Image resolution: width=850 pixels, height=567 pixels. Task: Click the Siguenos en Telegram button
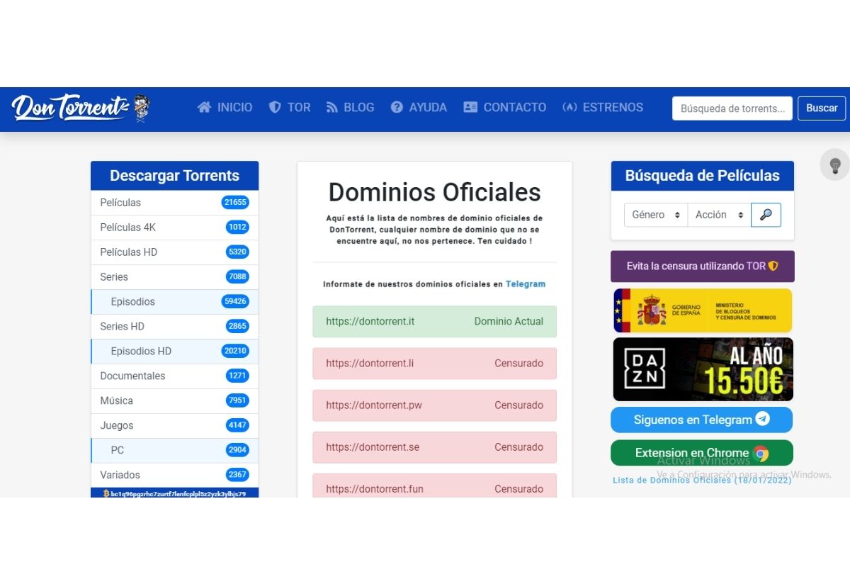pos(702,420)
